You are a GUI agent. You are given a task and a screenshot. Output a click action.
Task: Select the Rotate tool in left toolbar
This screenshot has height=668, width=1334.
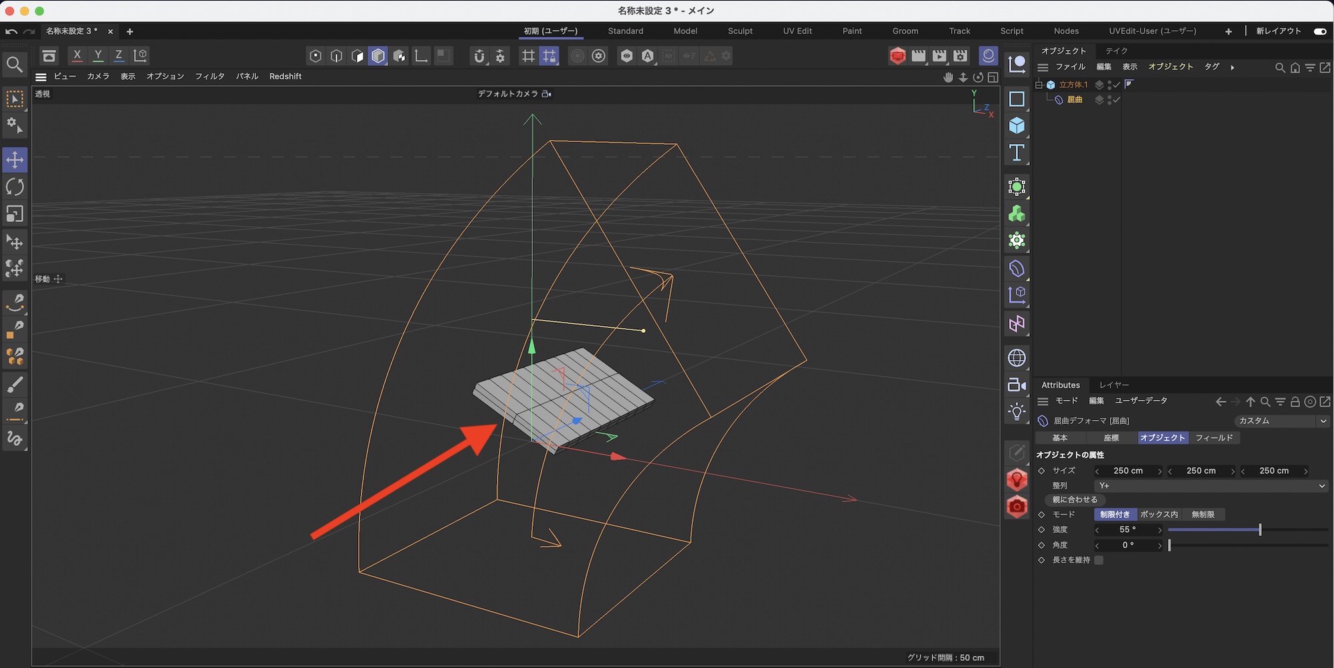coord(15,187)
